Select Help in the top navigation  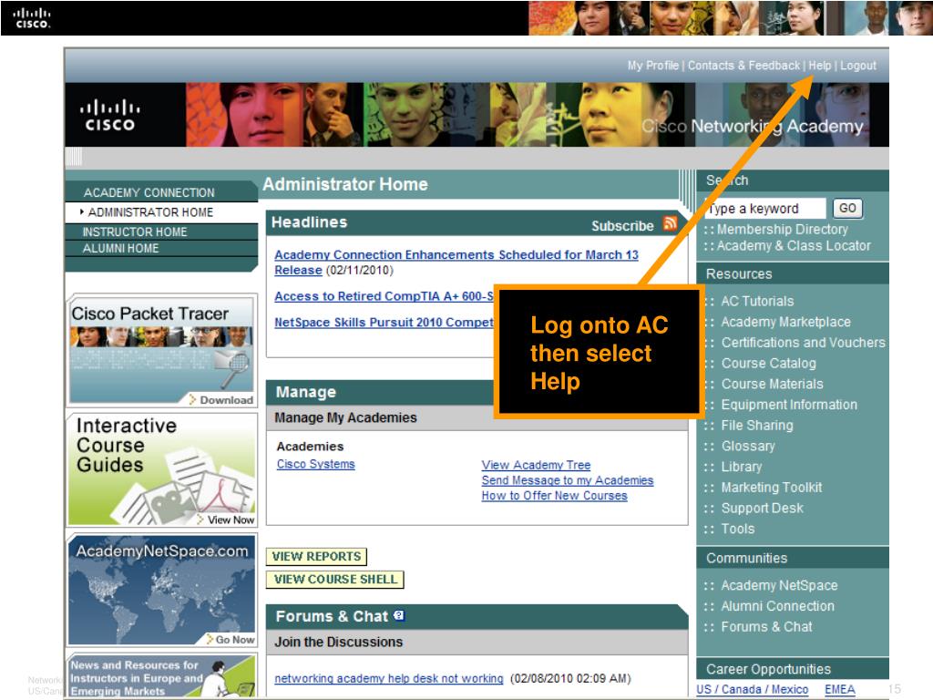pos(819,66)
